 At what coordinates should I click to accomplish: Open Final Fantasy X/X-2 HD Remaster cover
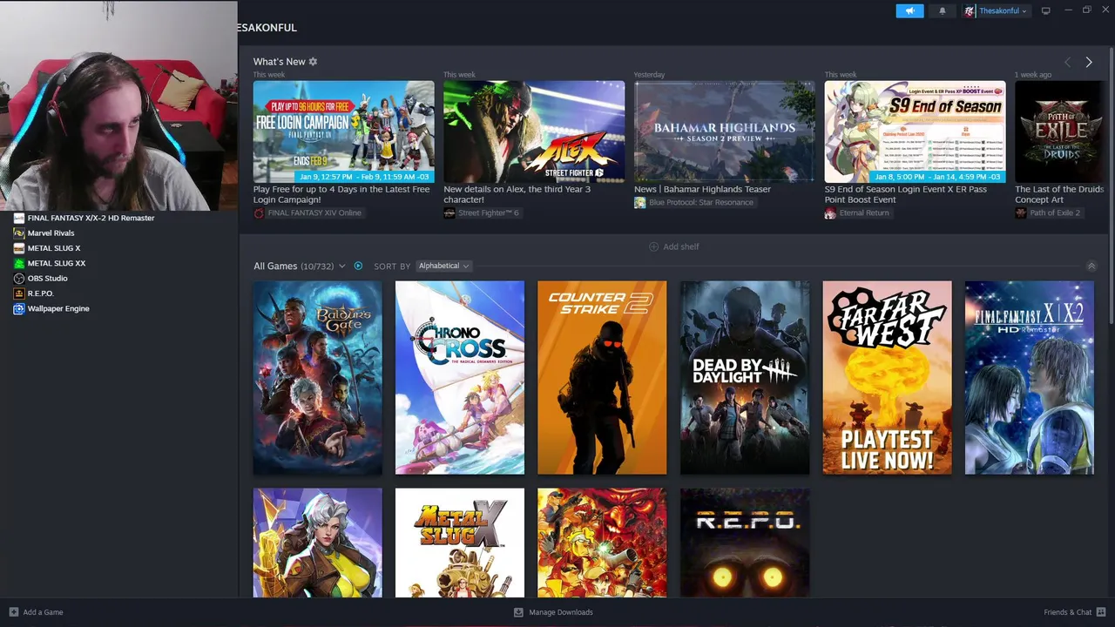click(x=1030, y=377)
